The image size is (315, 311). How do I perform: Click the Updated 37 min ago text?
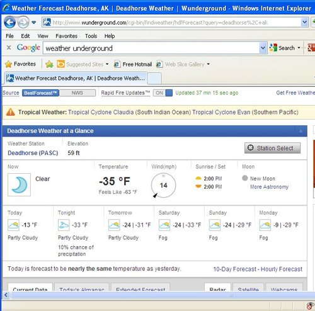pyautogui.click(x=207, y=93)
